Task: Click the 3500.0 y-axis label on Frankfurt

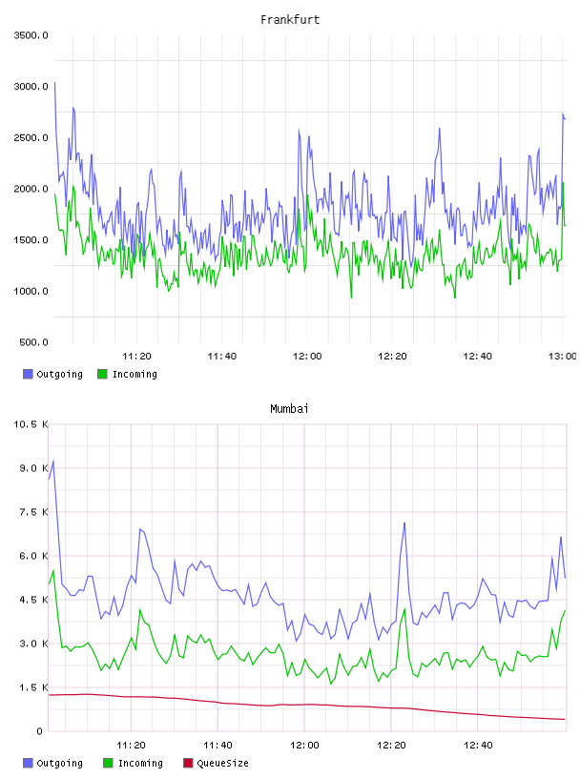Action: click(31, 35)
